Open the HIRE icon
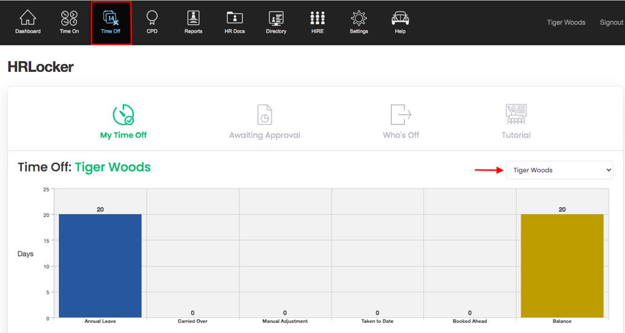625x333 pixels. tap(317, 19)
